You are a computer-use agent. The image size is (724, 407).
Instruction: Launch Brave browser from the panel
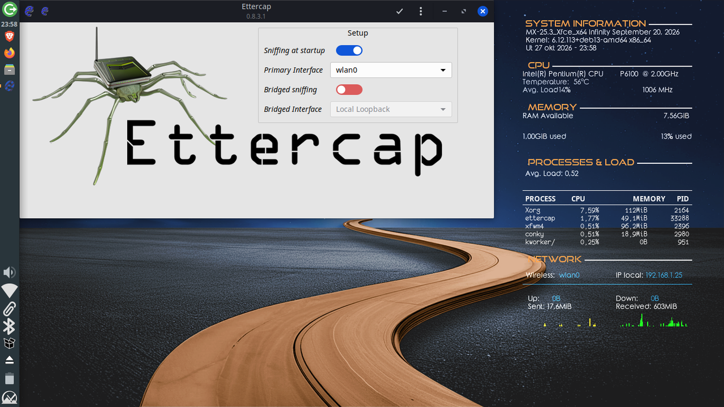click(9, 37)
